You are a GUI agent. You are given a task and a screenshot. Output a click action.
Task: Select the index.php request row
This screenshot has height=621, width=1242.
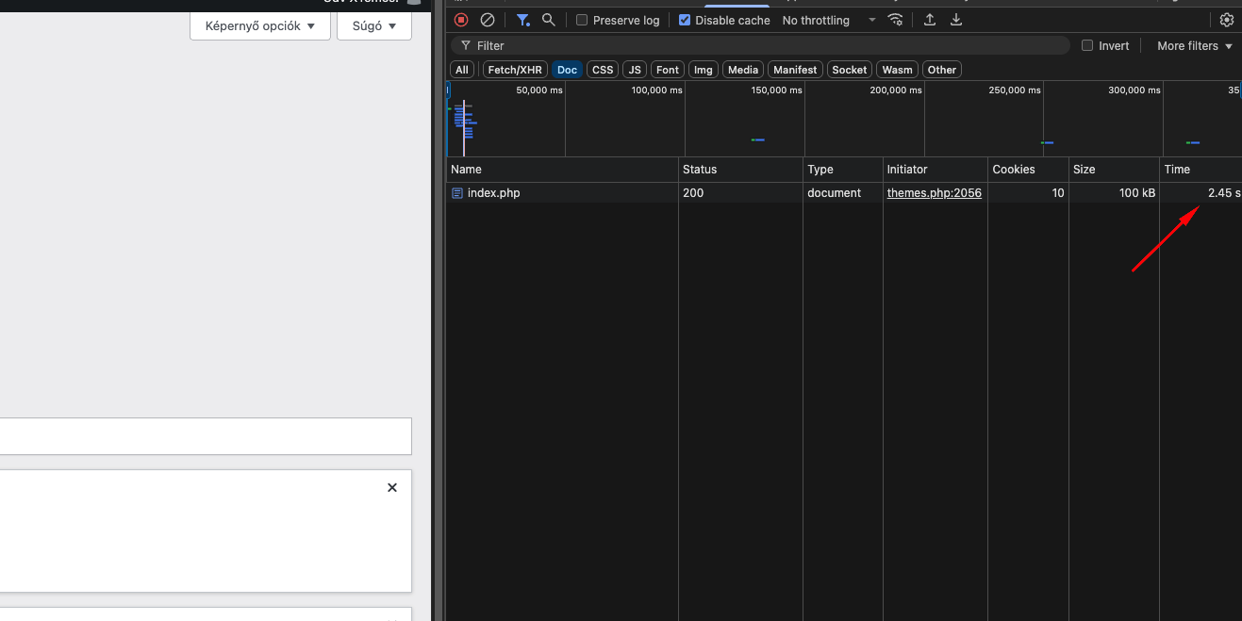point(844,193)
